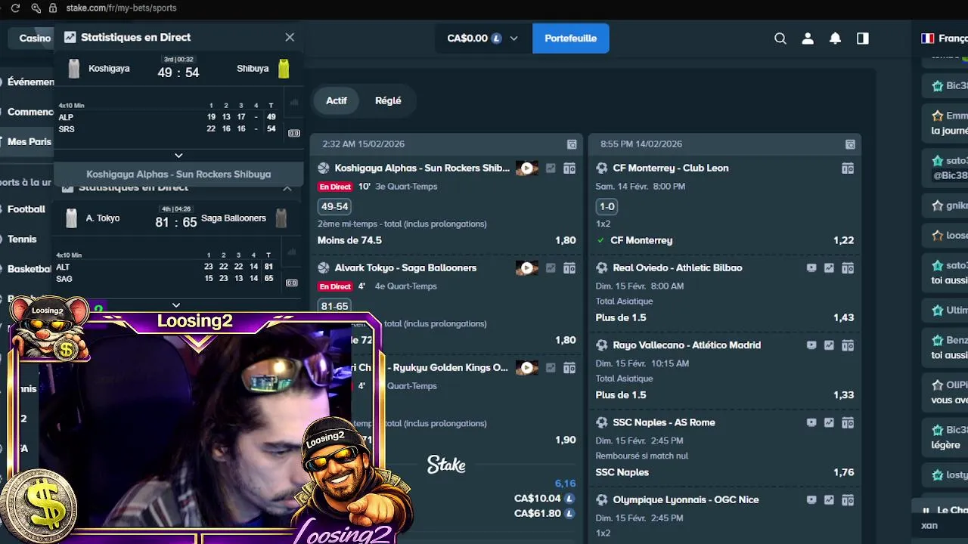Open scoreboard icon for Alvark Tokyo bet
This screenshot has width=968, height=544.
569,268
